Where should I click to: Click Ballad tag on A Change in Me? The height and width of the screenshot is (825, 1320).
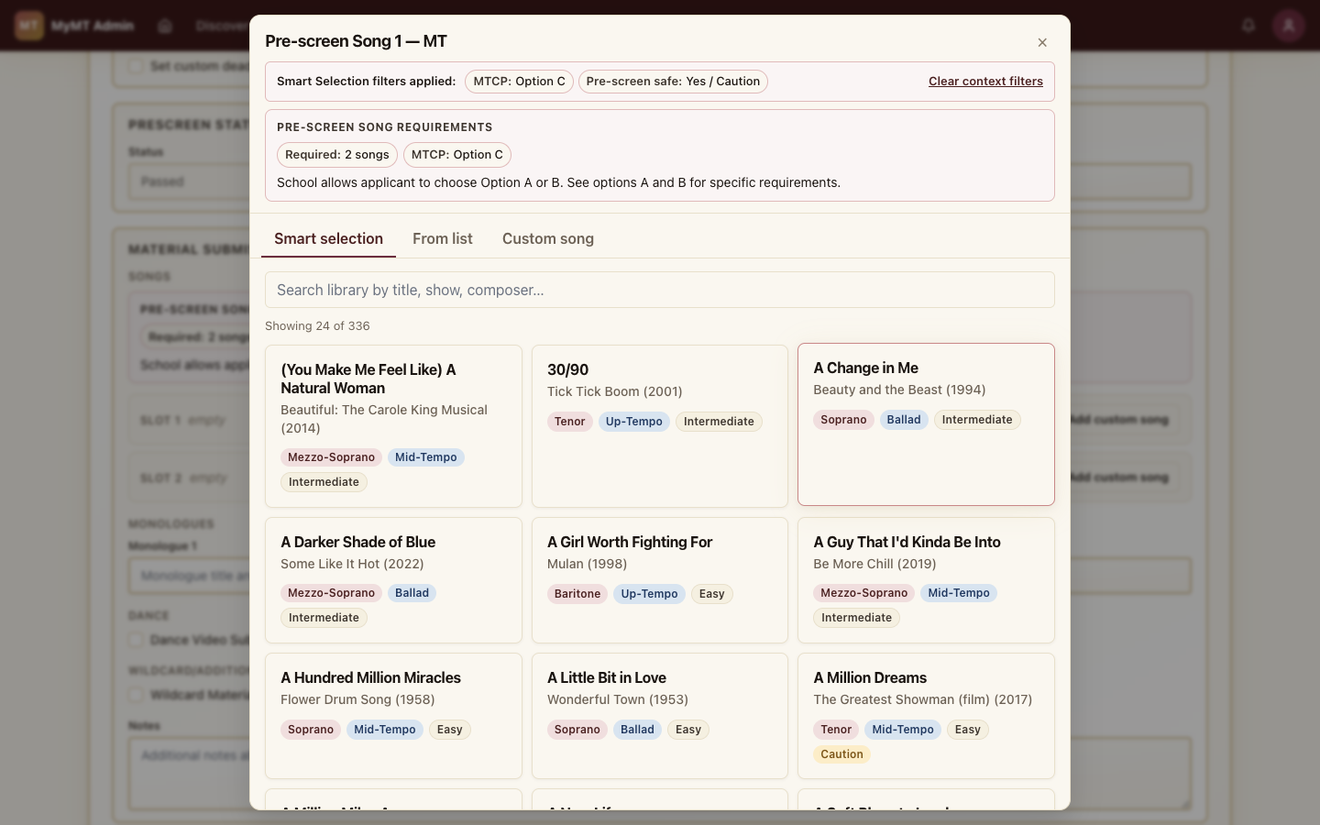904,420
